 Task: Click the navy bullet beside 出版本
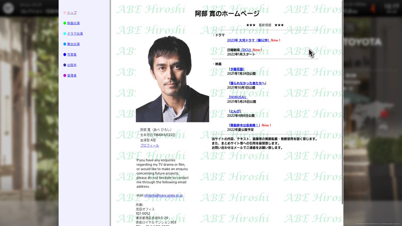pos(65,65)
